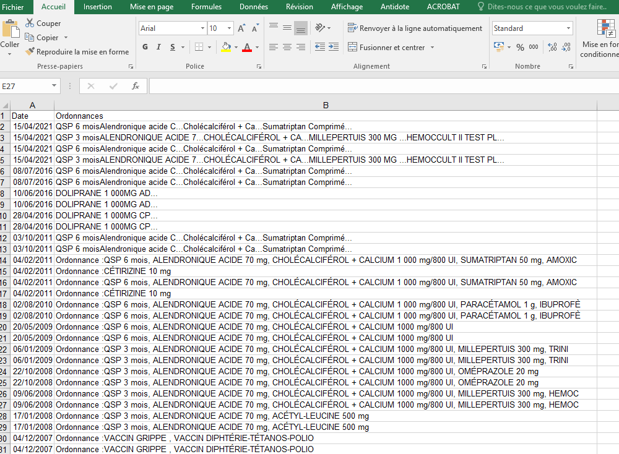
Task: Open the Name Box dropdown arrow
Action: click(54, 85)
